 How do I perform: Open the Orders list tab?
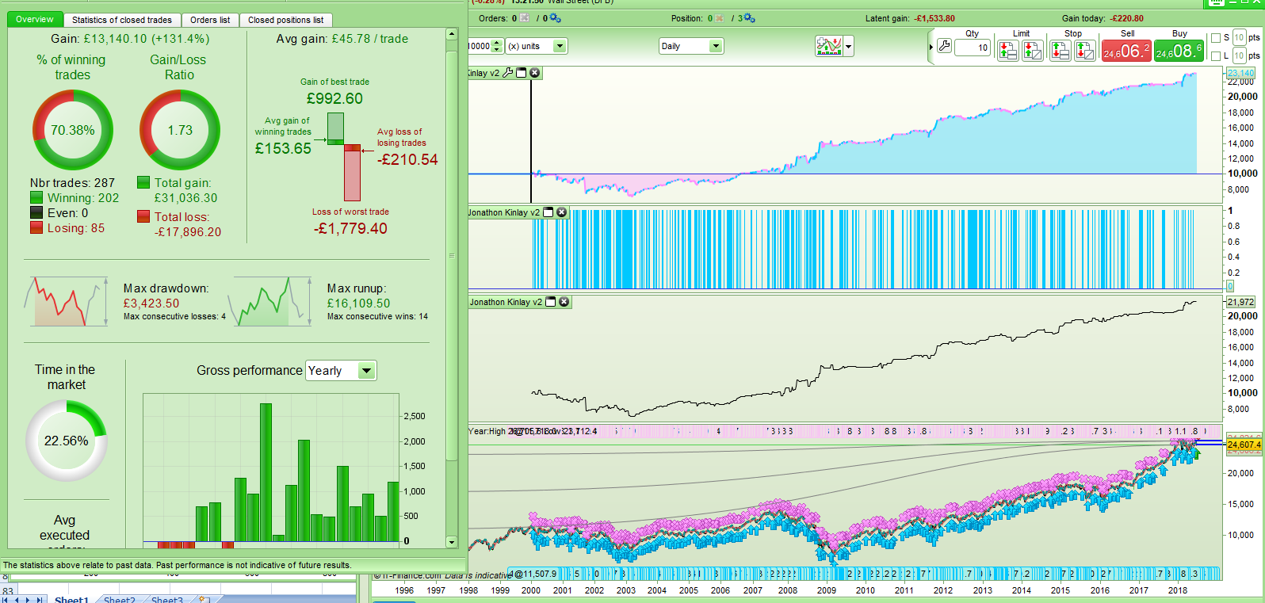click(210, 20)
